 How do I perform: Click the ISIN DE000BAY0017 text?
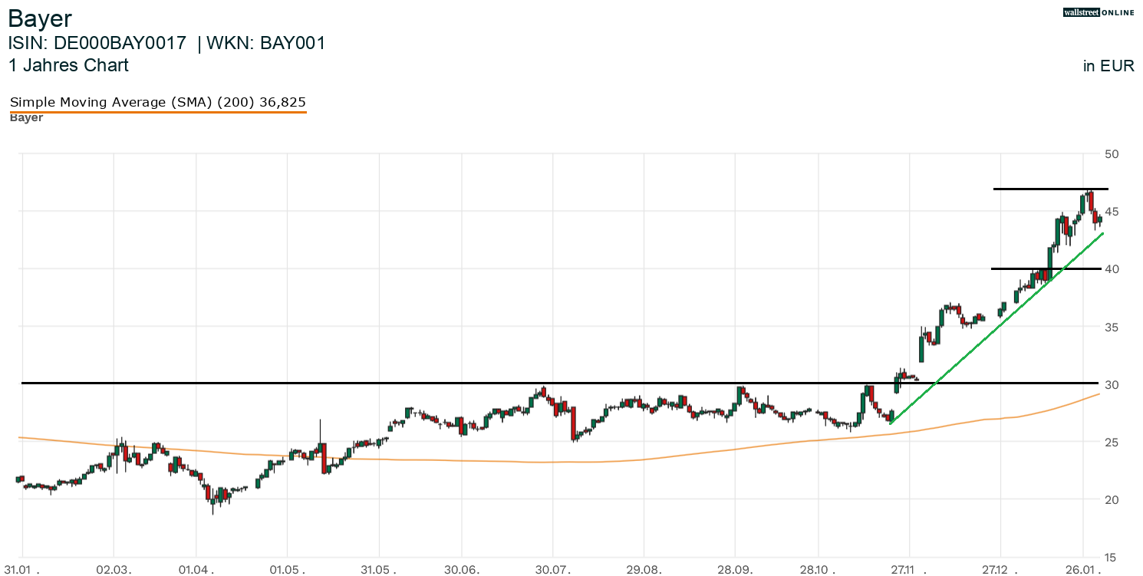(97, 43)
